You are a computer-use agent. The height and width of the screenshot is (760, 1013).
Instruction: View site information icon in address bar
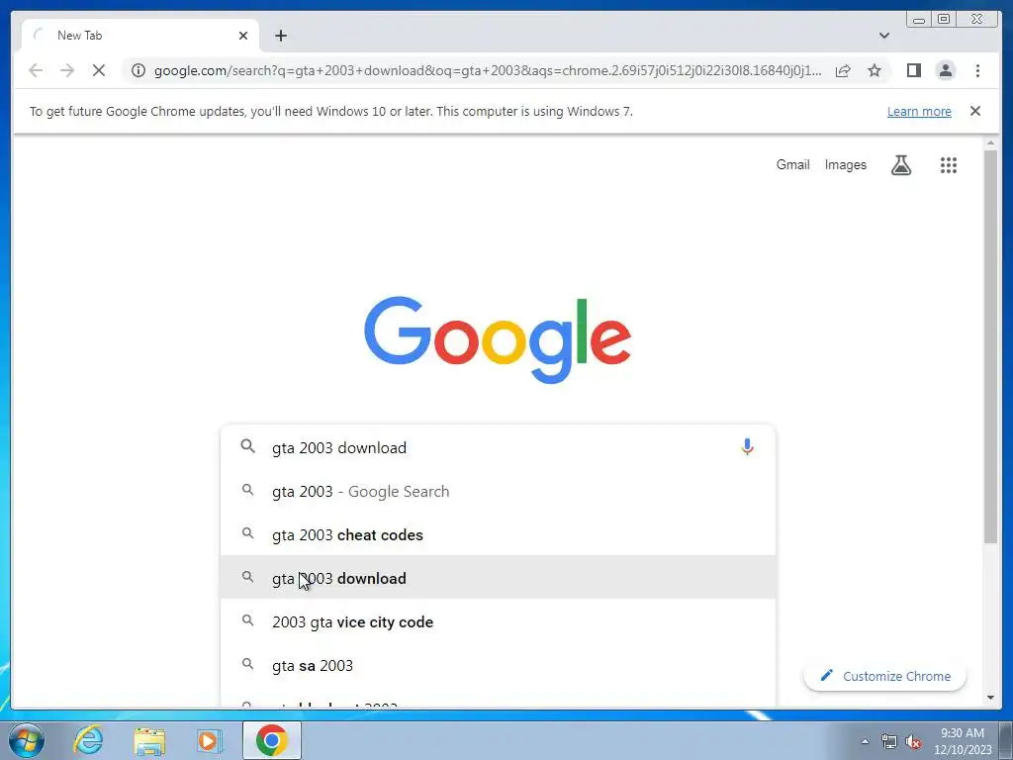coord(138,70)
